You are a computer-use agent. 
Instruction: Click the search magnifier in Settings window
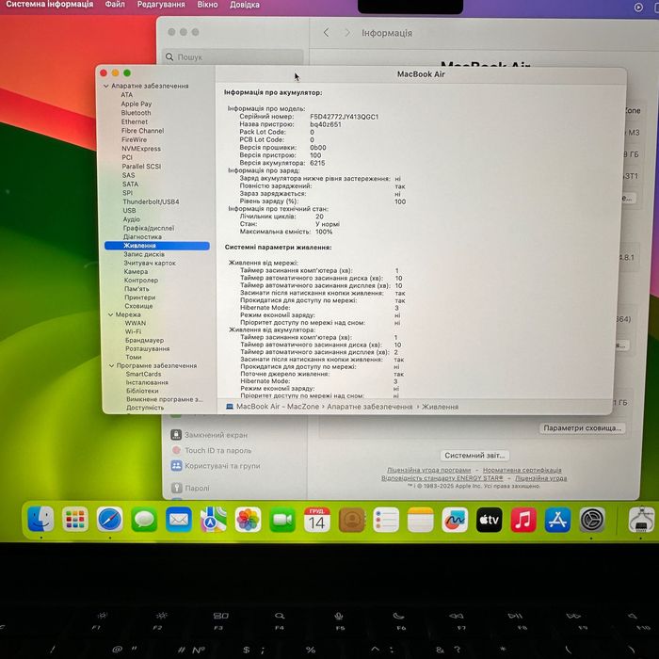(169, 56)
